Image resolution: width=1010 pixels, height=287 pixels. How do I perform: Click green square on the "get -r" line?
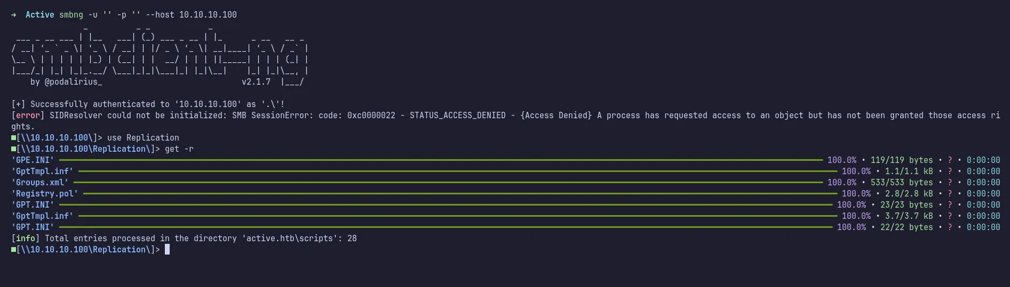click(14, 149)
